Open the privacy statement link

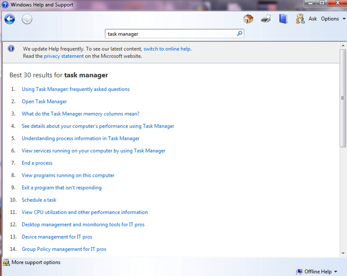64,56
